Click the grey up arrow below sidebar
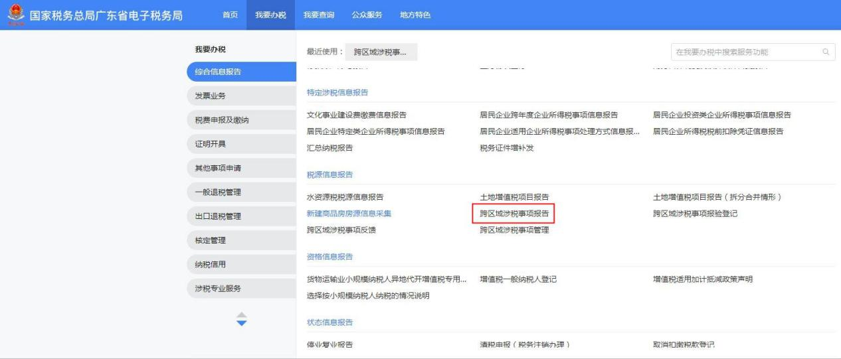This screenshot has height=359, width=841. (x=241, y=315)
